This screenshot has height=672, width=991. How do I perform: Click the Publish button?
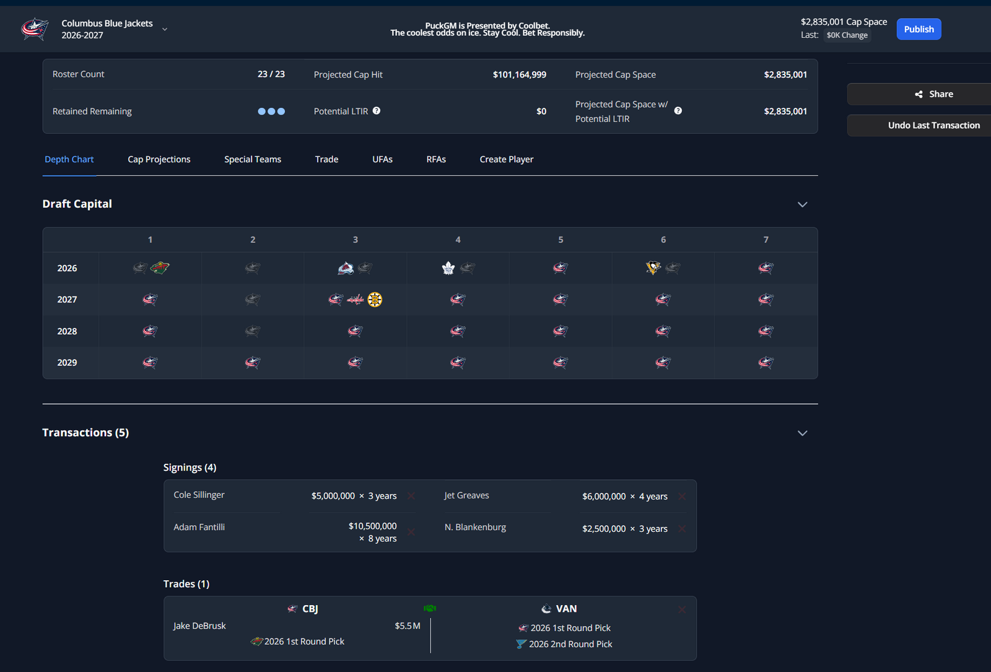click(919, 29)
